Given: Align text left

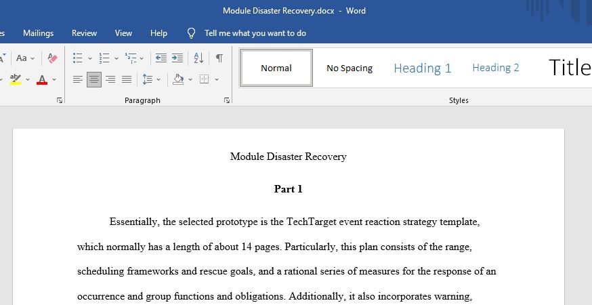Looking at the screenshot, I should click(x=78, y=79).
